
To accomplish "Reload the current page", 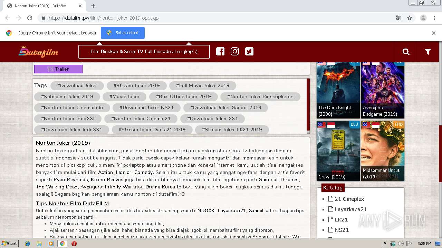I will click(30, 18).
